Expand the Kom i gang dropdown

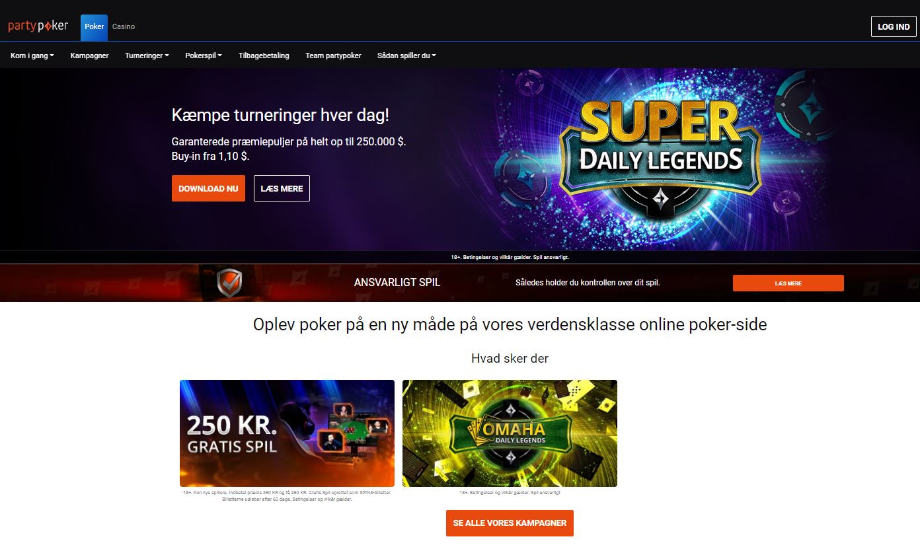[32, 55]
